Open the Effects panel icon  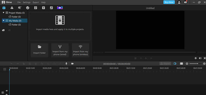(x=12, y=8)
